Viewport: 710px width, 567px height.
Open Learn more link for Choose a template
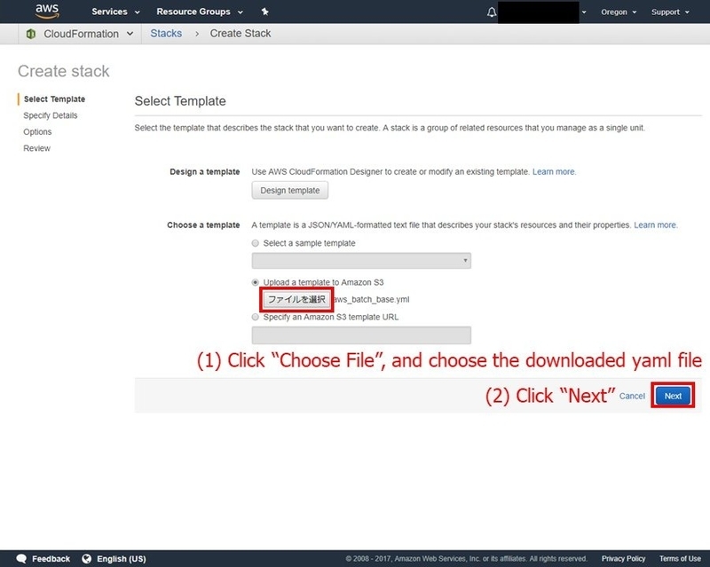[x=655, y=225]
